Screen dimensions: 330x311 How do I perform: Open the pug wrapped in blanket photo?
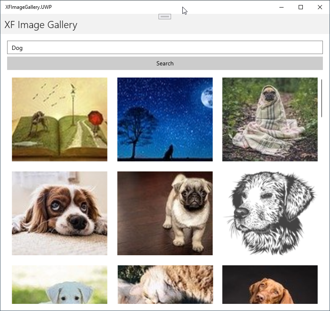270,119
